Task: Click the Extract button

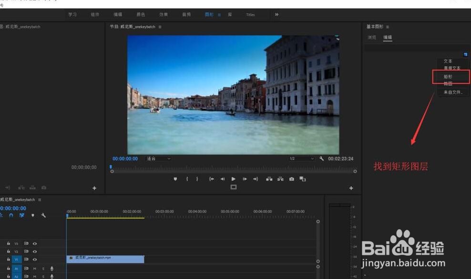Action: coord(280,179)
